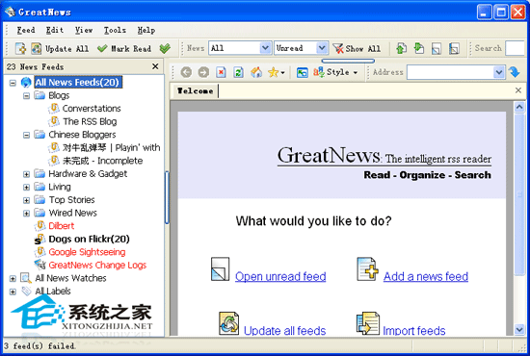
Task: Click the green up-arrow page icon
Action: (x=401, y=49)
